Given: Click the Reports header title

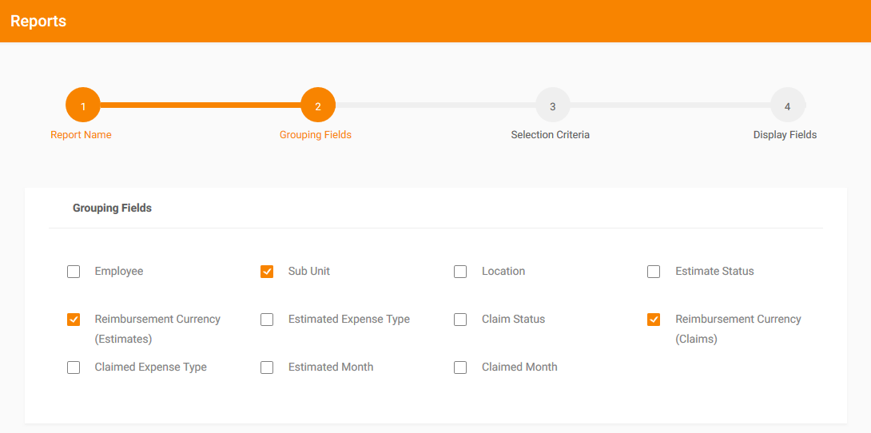Looking at the screenshot, I should pyautogui.click(x=38, y=21).
